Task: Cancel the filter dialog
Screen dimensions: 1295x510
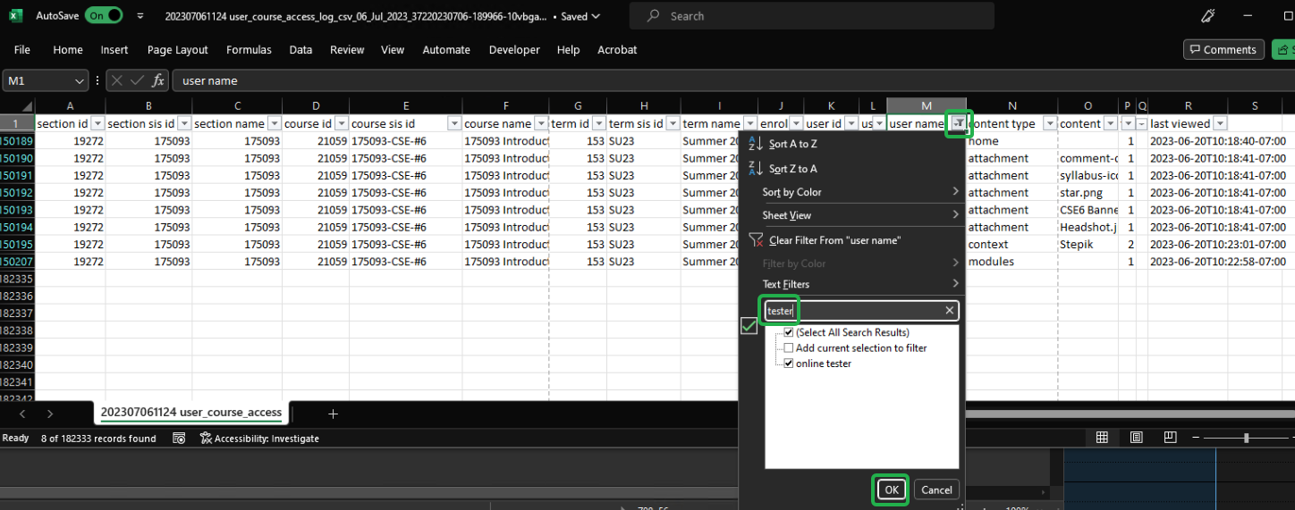Action: pos(936,489)
